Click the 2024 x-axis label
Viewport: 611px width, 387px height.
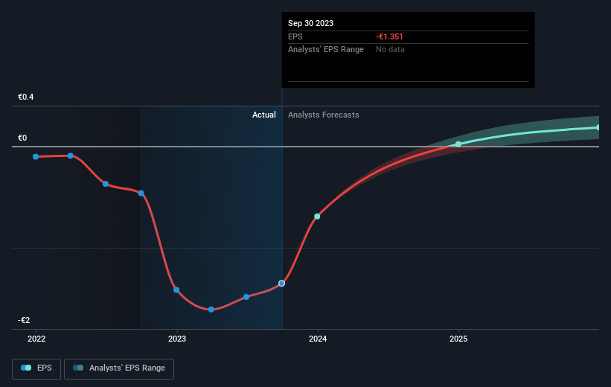point(318,339)
